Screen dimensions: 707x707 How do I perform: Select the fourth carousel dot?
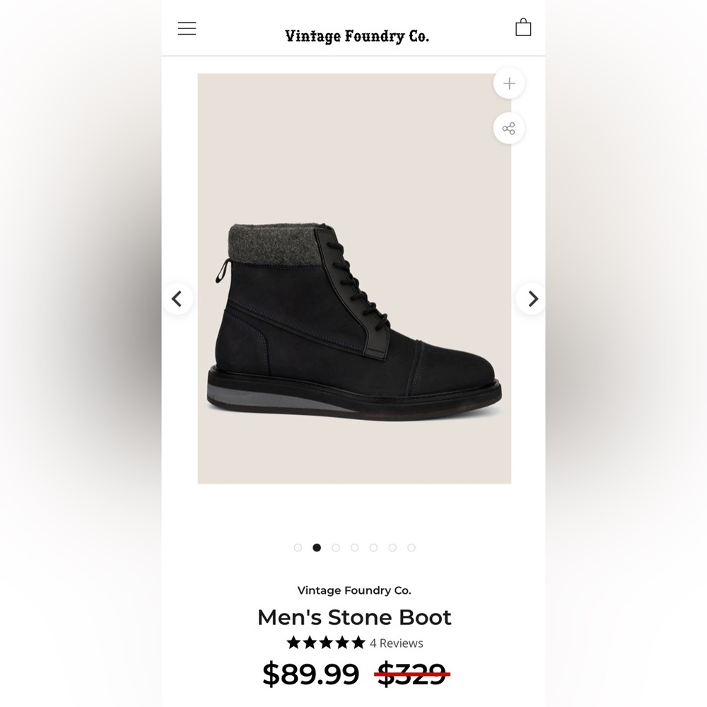[x=354, y=547]
